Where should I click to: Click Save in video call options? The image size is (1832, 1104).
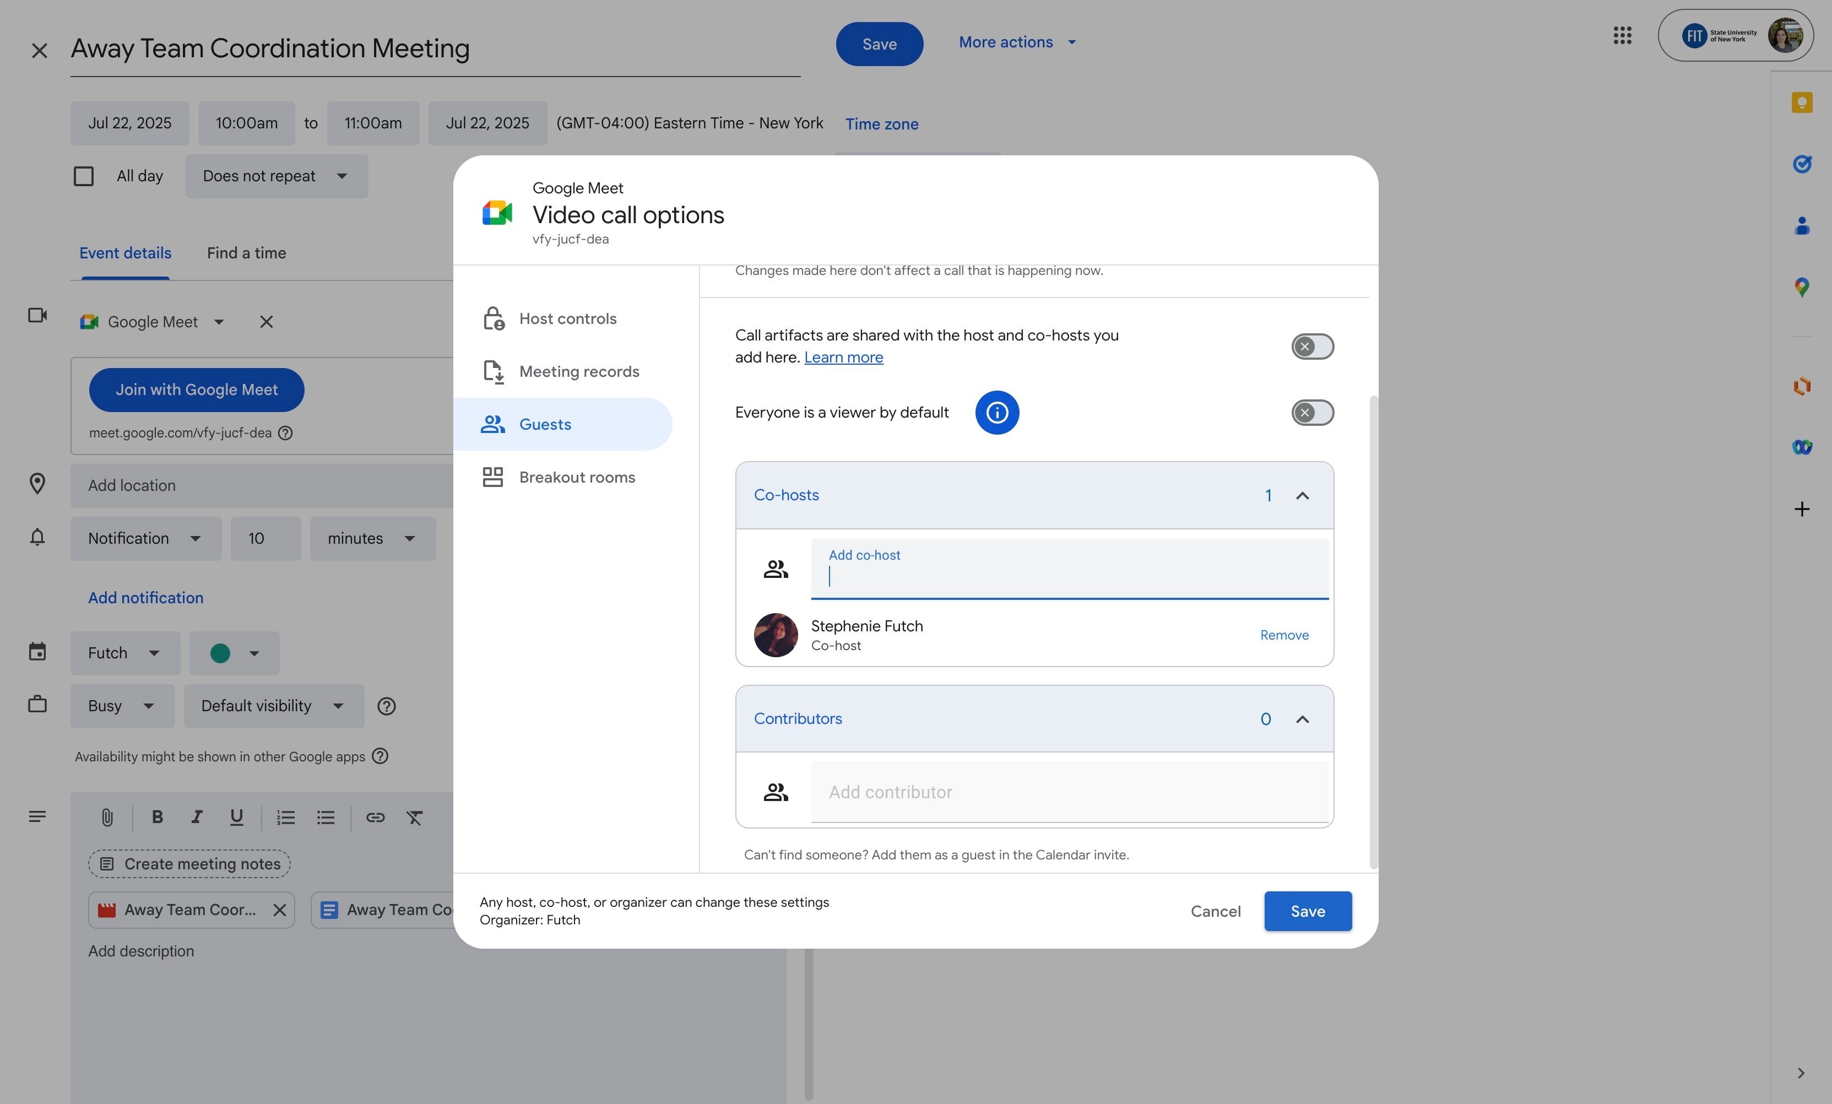(x=1307, y=911)
